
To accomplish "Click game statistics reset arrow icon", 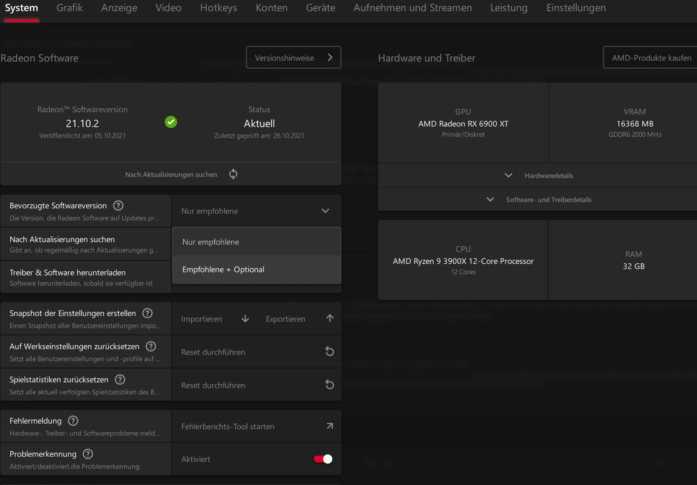I will pyautogui.click(x=330, y=385).
